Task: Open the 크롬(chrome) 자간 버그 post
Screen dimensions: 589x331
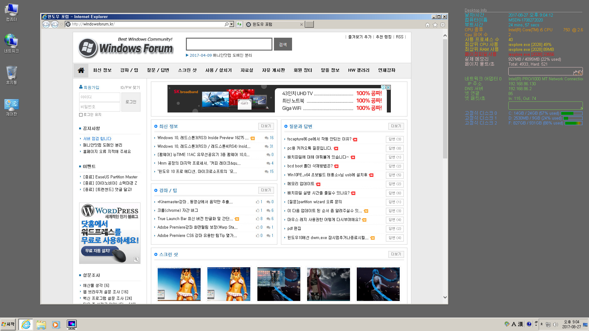Action: click(x=178, y=210)
